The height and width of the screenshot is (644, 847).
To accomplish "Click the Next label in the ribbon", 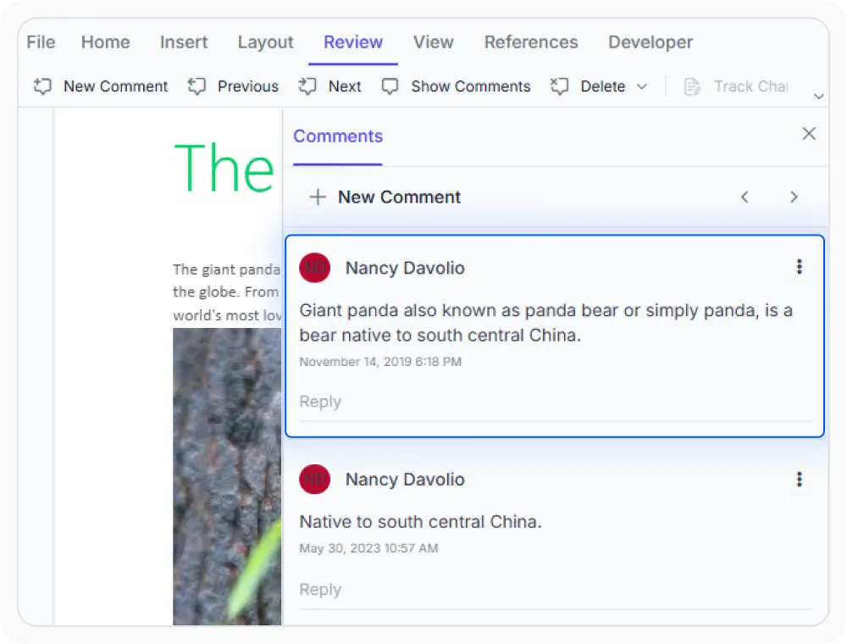I will click(345, 86).
